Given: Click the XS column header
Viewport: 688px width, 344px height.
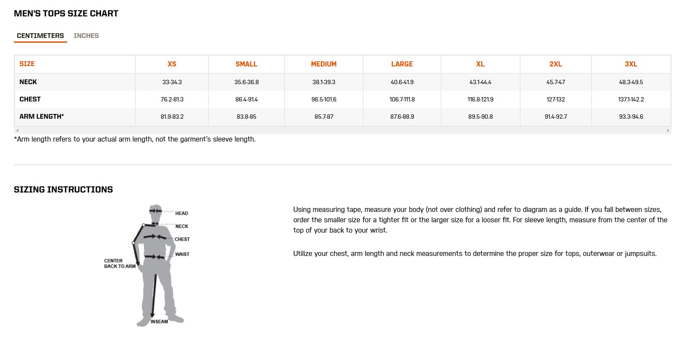Looking at the screenshot, I should pyautogui.click(x=172, y=64).
